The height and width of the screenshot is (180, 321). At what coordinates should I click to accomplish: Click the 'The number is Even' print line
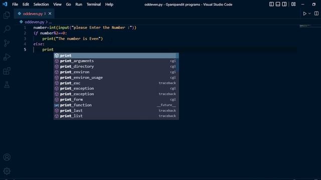coord(72,38)
